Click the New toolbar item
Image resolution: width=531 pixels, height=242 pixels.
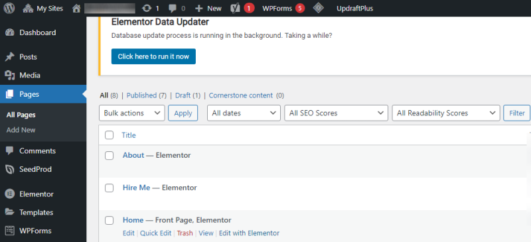[x=214, y=9]
